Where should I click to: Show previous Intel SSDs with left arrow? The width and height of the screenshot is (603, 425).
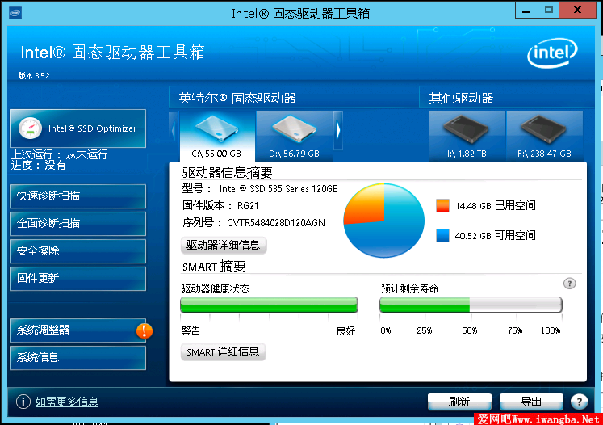pos(174,131)
